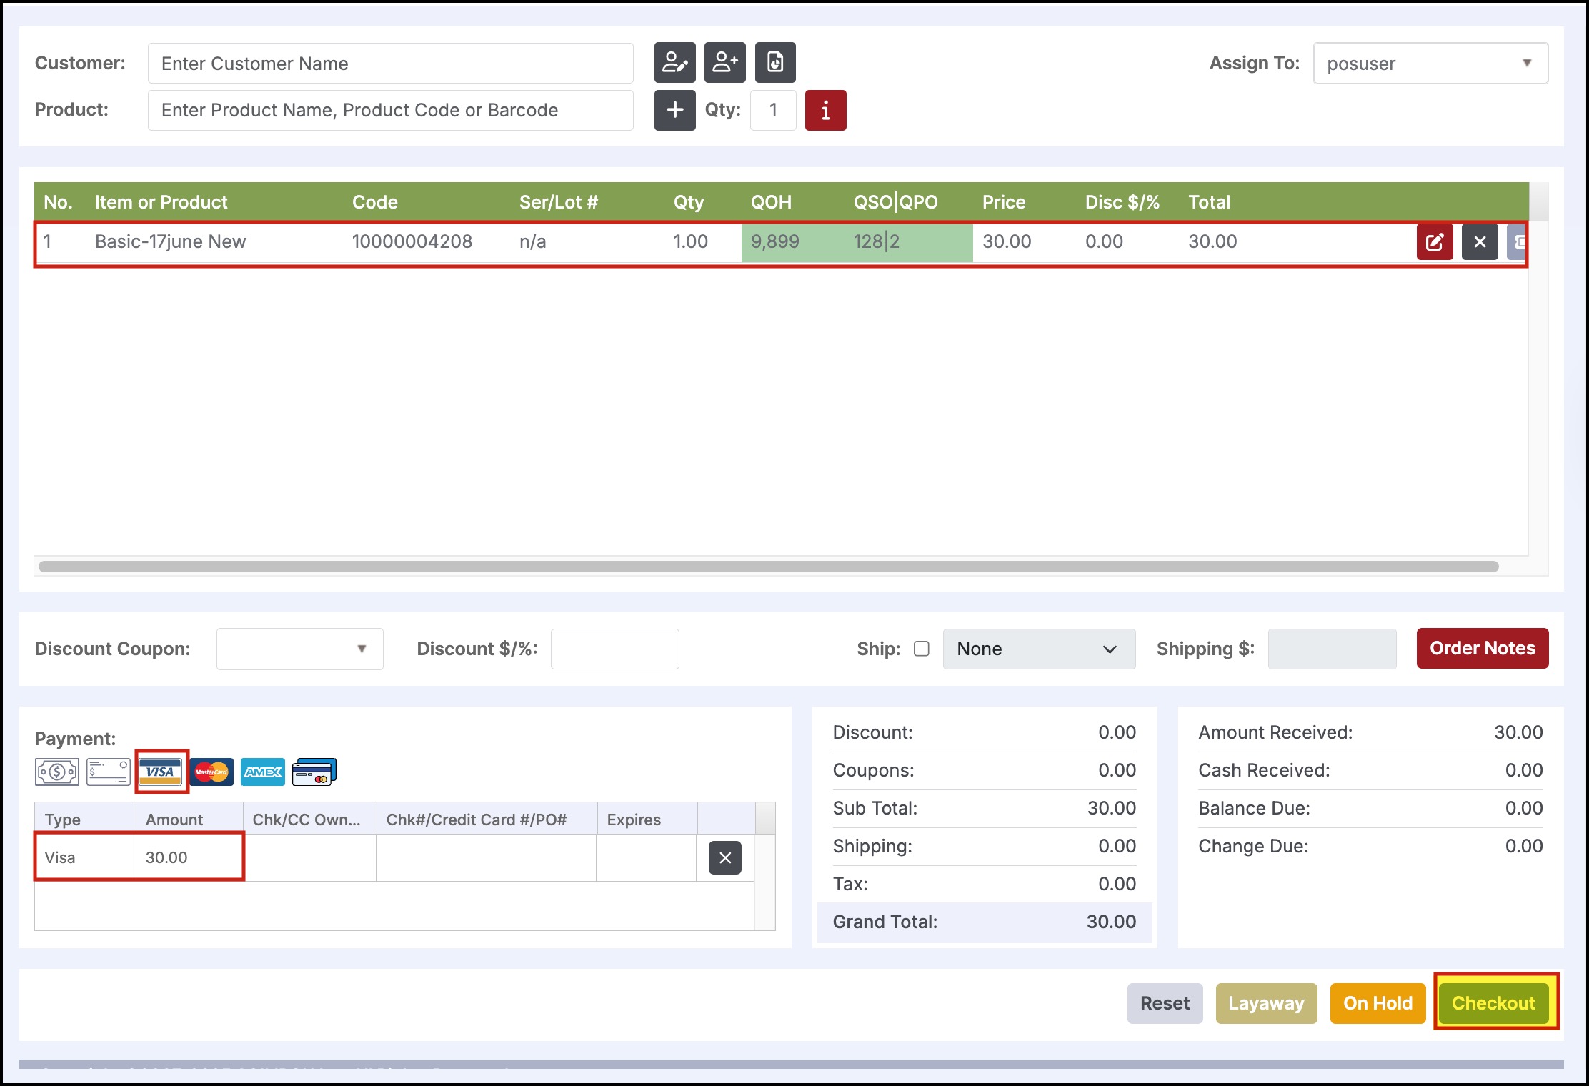Click the Order Notes button

coord(1482,648)
